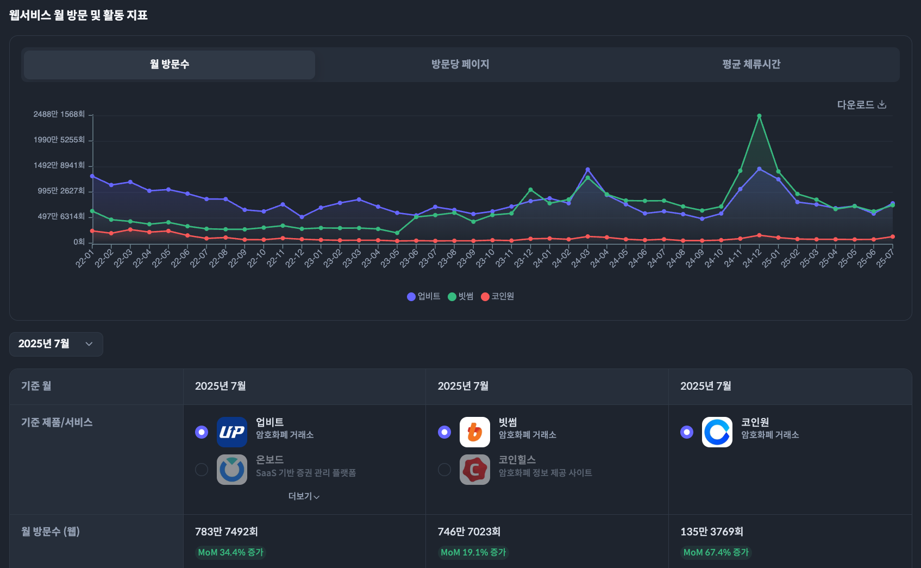This screenshot has width=921, height=568.
Task: Click the download arrow icon beside 다운로드
Action: 882,104
